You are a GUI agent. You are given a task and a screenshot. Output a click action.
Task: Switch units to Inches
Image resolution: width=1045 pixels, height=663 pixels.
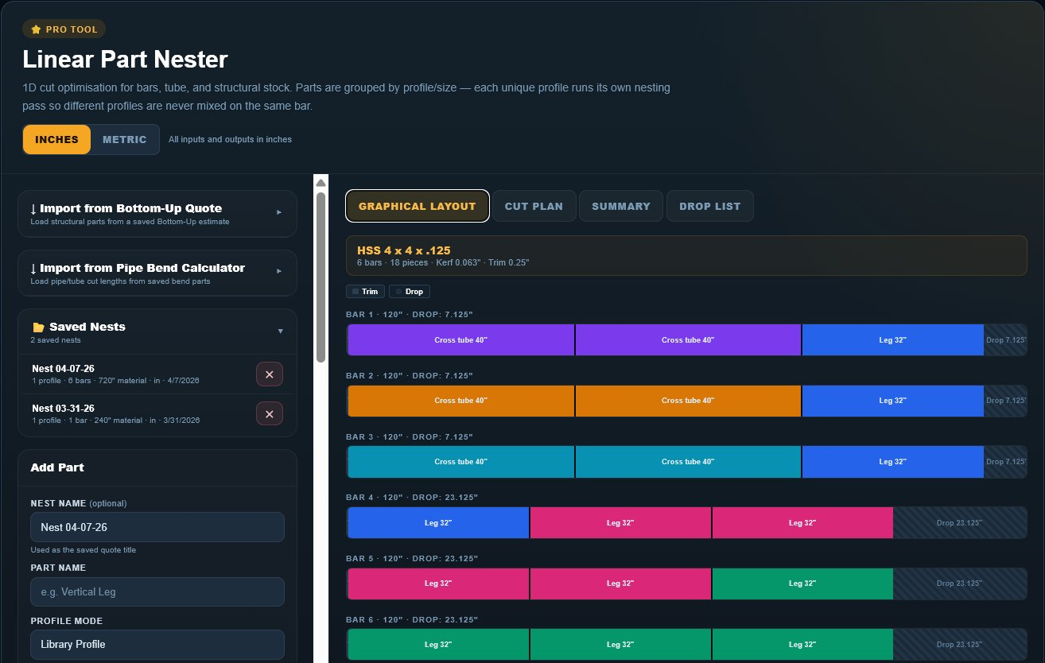pos(56,139)
